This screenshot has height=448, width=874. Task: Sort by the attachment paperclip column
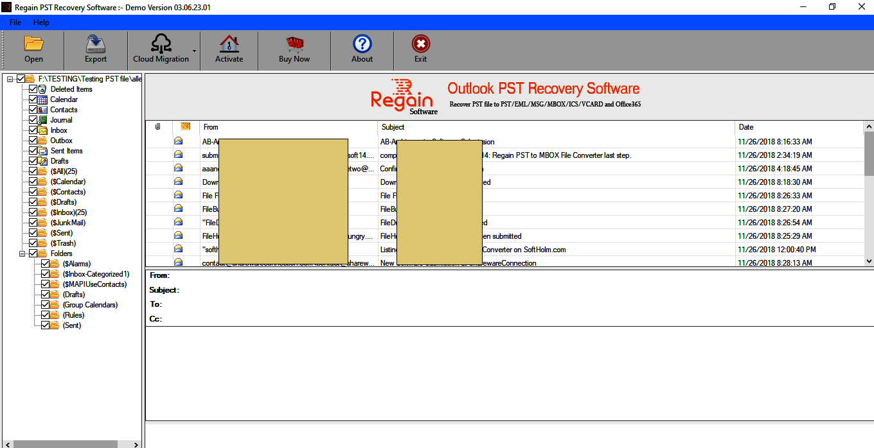click(x=158, y=127)
